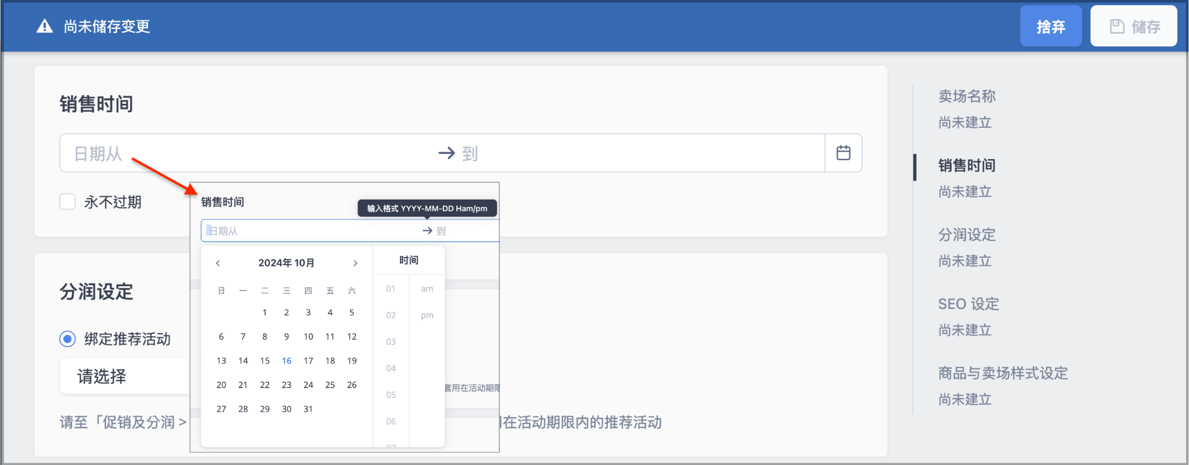1189x465 pixels.
Task: Open 卖场名称 section in side navigation
Action: [x=967, y=96]
